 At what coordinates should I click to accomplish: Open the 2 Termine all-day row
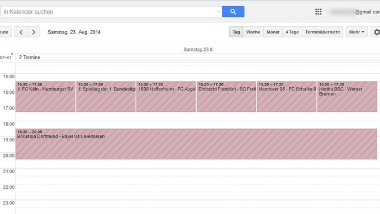tap(197, 58)
